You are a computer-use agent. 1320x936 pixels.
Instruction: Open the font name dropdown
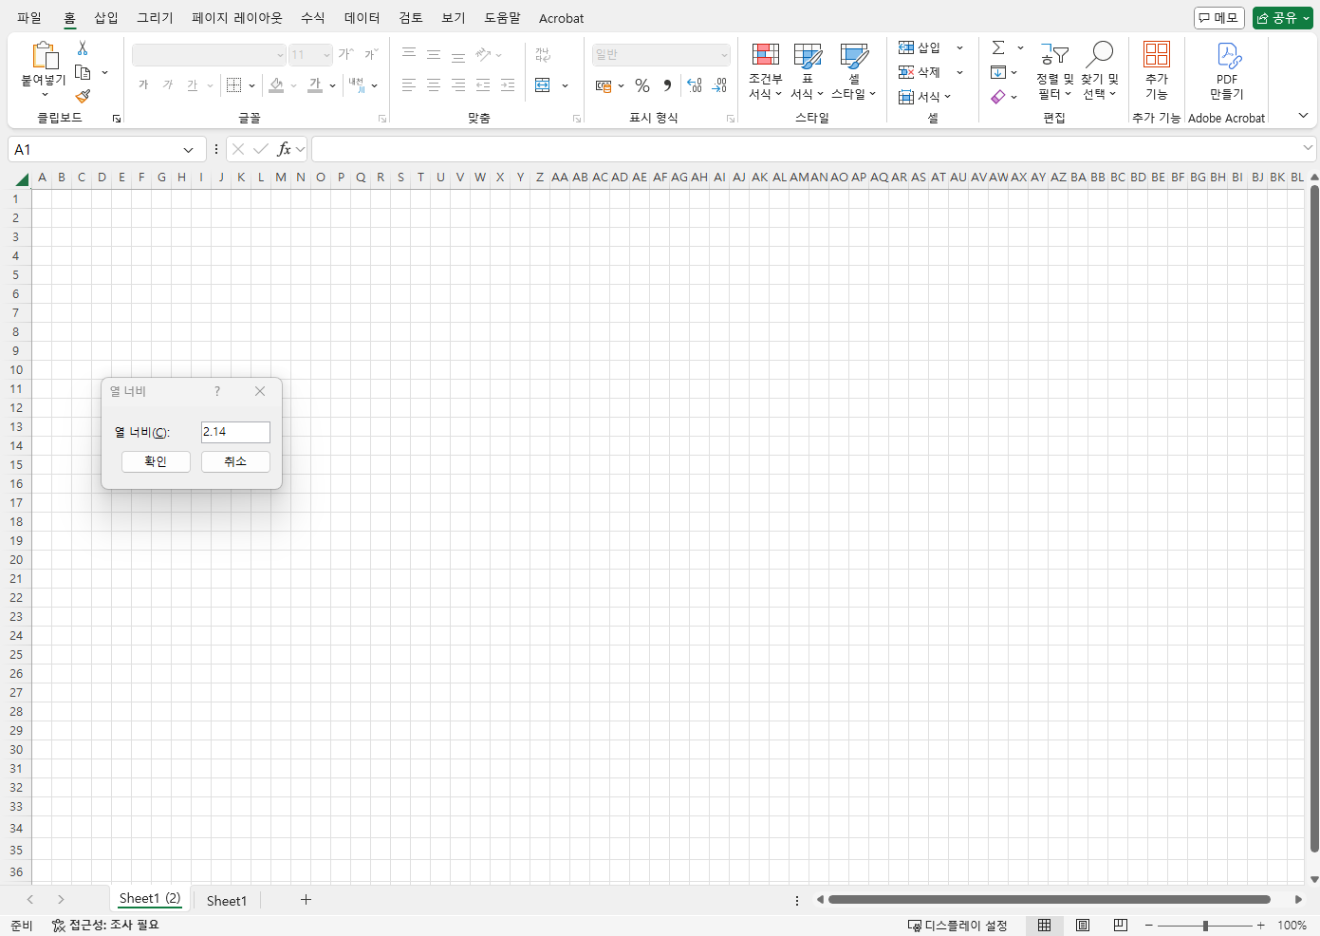coord(280,55)
